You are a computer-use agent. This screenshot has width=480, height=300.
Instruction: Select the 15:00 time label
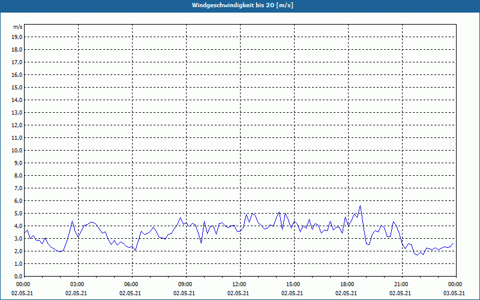coord(294,284)
